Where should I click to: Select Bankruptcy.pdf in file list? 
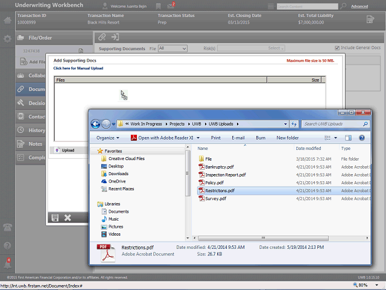[220, 167]
